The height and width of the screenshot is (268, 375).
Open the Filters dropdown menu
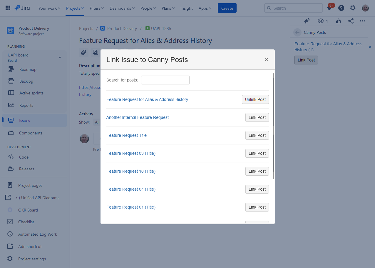(x=97, y=8)
